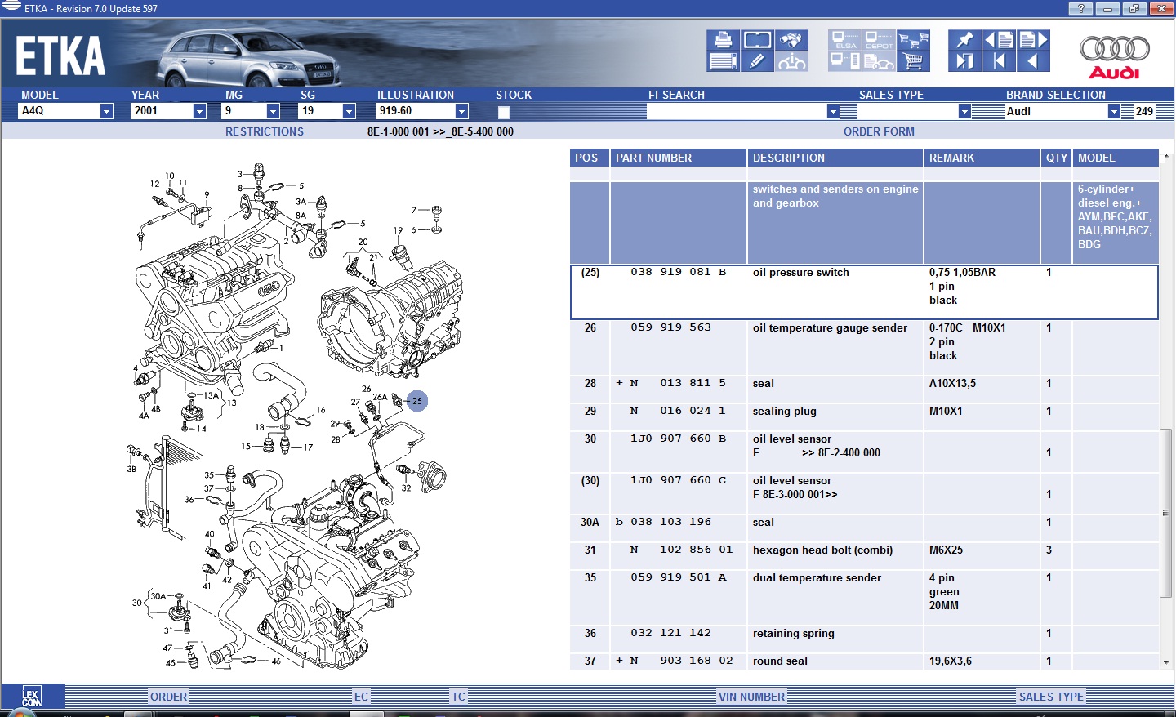Open search with the binoculars icon

point(791,40)
